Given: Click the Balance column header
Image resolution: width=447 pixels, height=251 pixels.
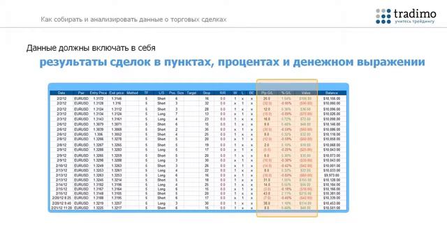Looking at the screenshot, I should (332, 93).
